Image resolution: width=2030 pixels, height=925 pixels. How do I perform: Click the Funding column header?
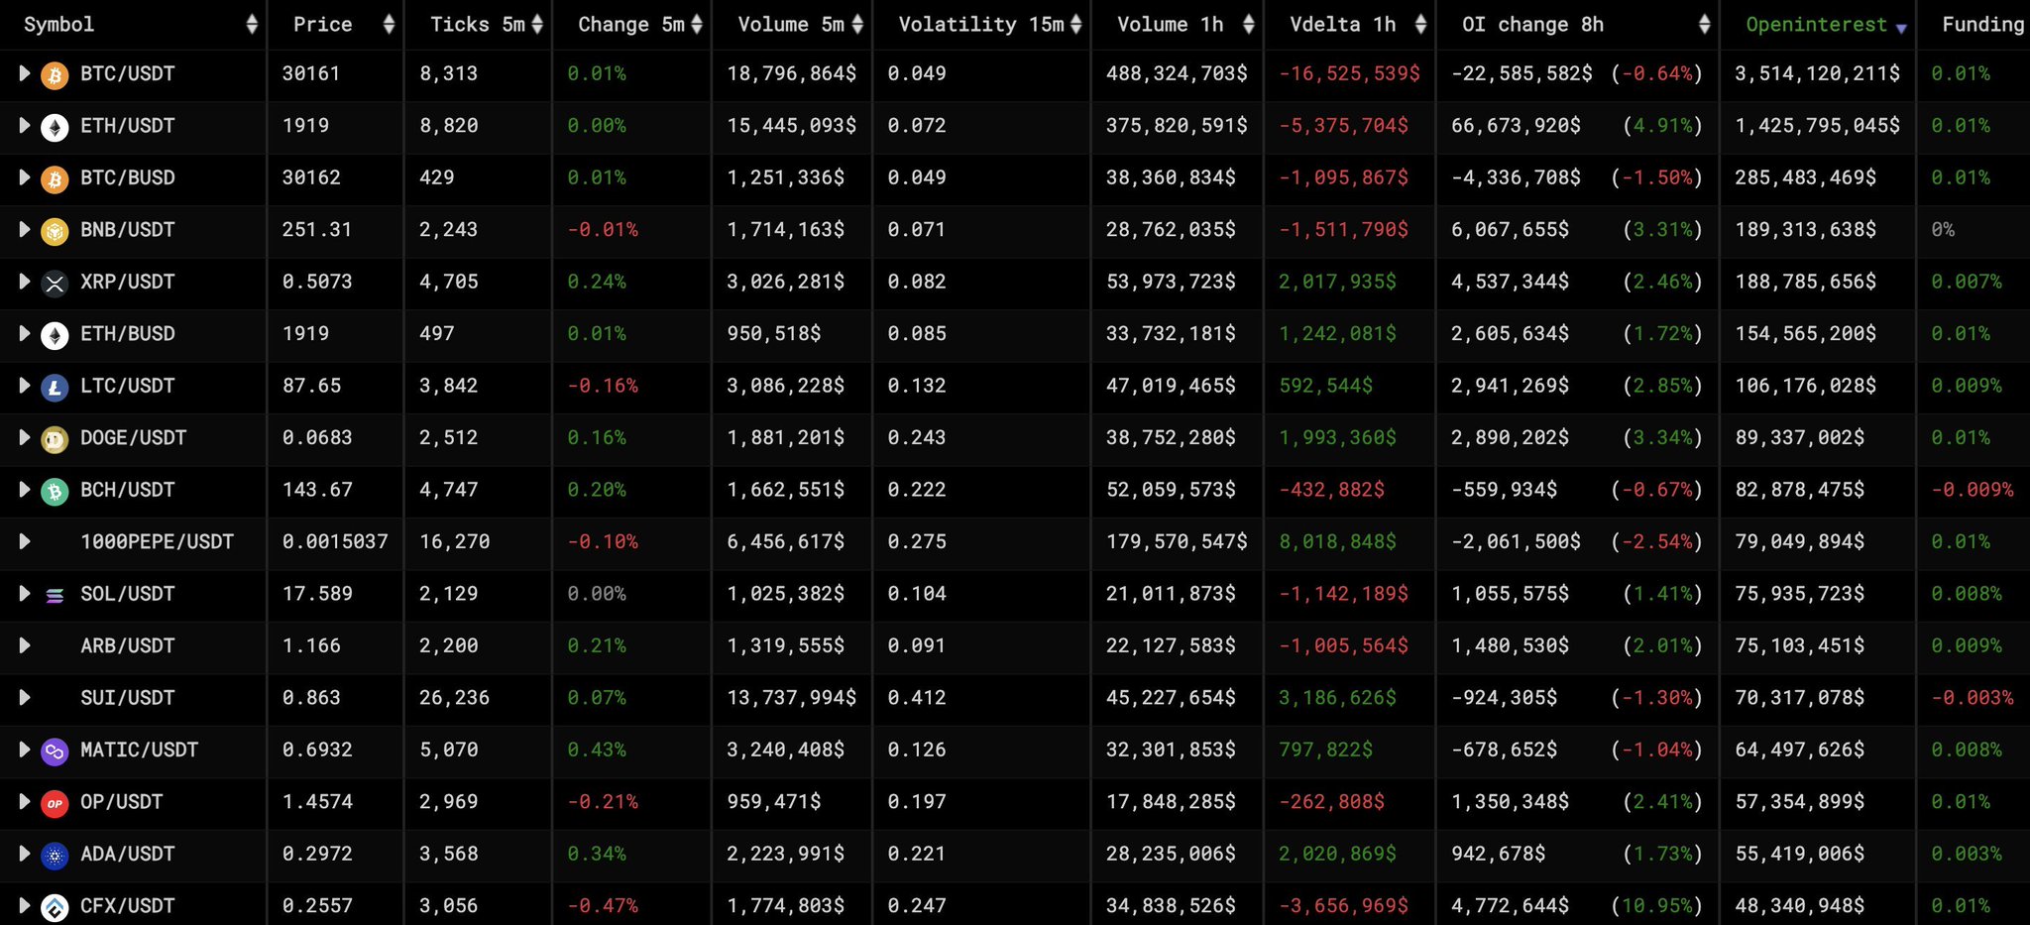click(x=1974, y=25)
